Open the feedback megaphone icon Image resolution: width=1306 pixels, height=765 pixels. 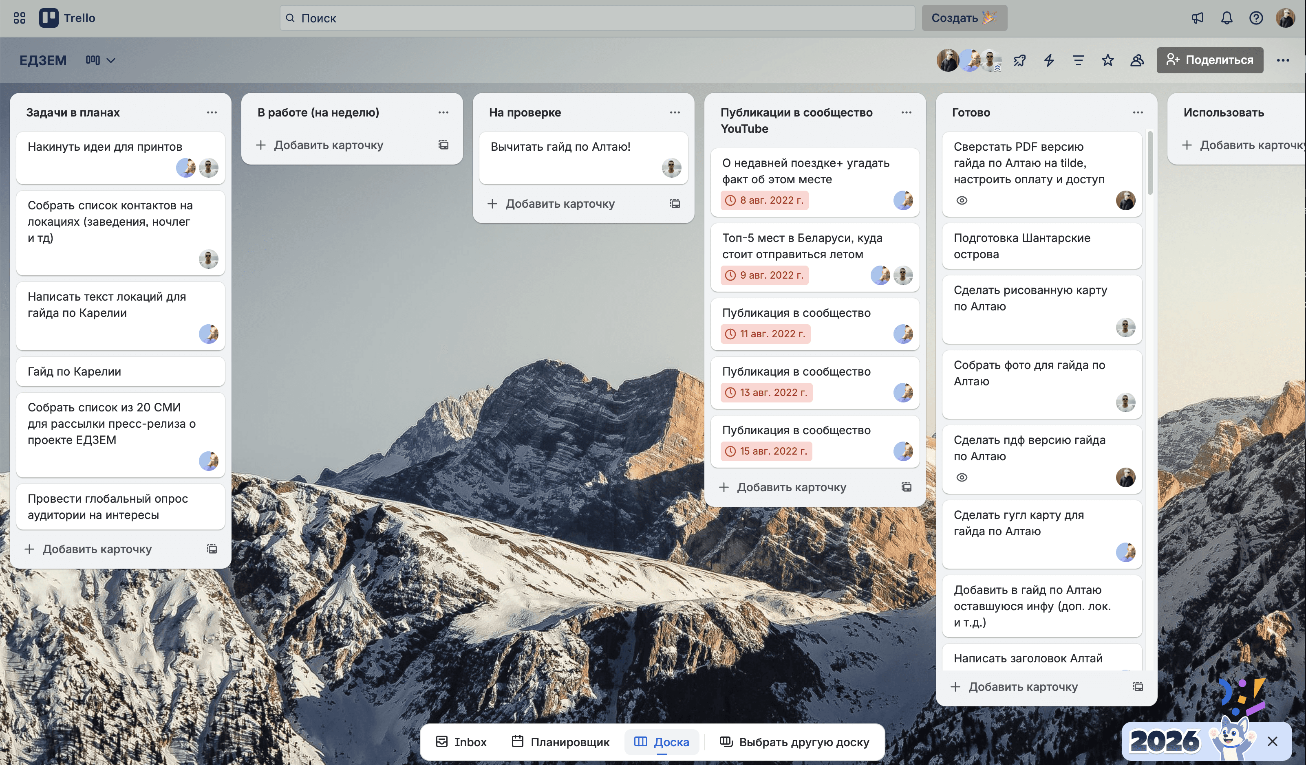coord(1197,18)
